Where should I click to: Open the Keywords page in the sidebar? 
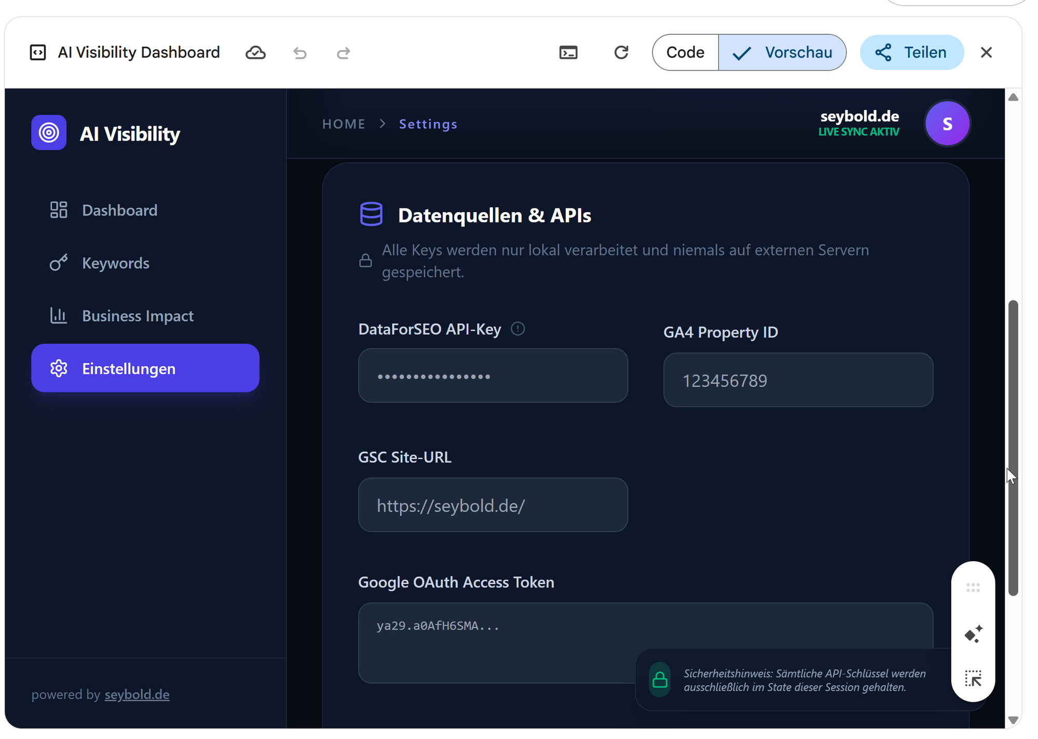click(x=145, y=263)
